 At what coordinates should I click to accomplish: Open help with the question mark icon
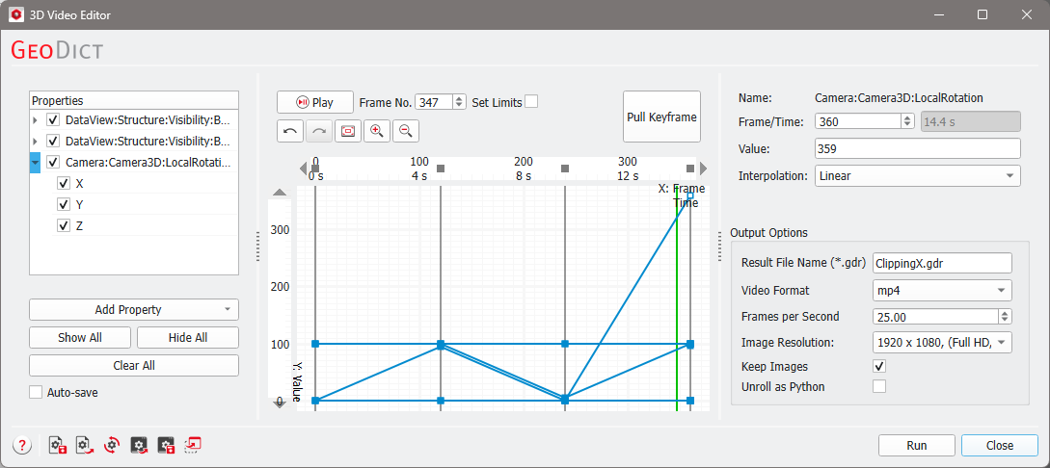pos(22,445)
